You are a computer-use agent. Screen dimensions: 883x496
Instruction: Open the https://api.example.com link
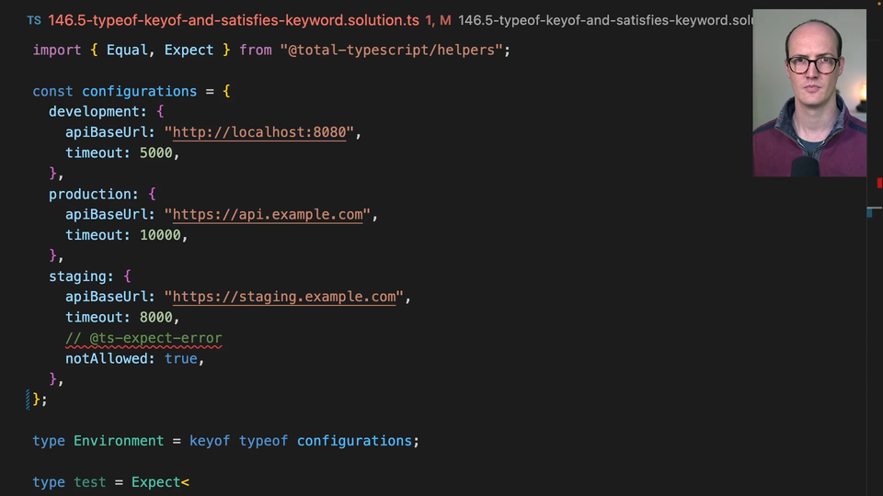[268, 215]
